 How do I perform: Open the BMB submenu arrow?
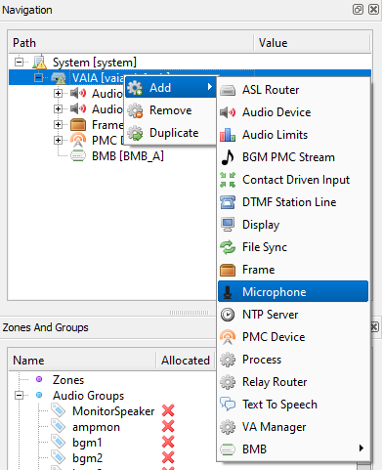coord(361,449)
